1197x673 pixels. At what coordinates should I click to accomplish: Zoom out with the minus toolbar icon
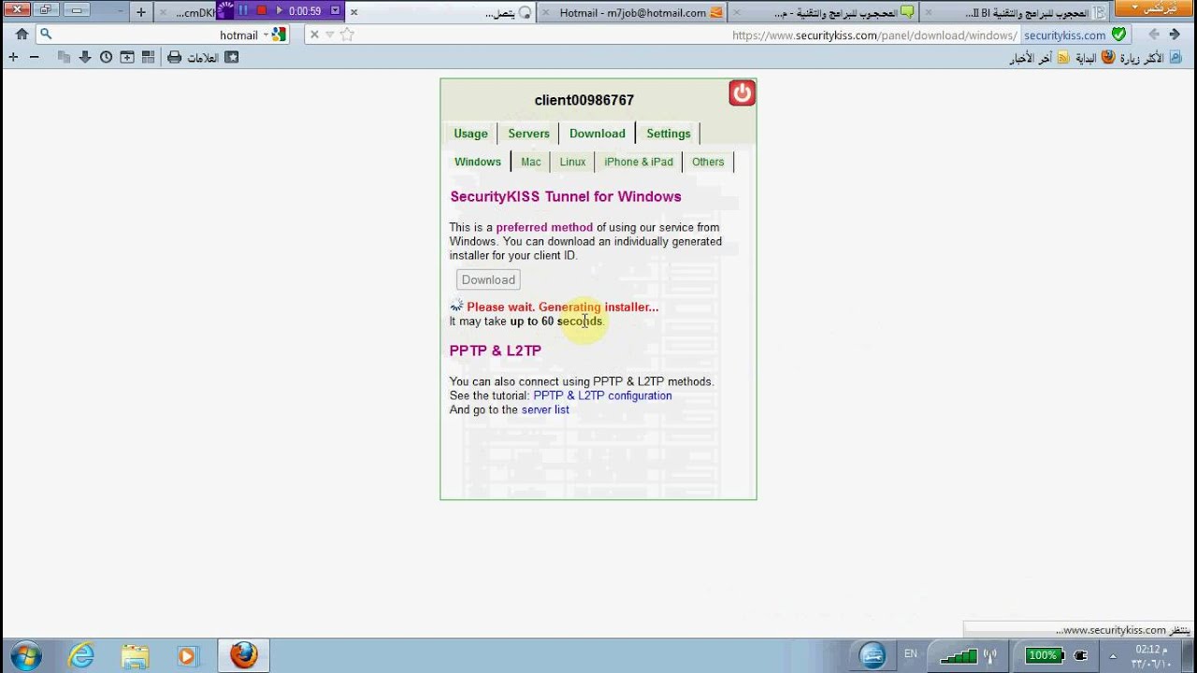click(x=35, y=57)
